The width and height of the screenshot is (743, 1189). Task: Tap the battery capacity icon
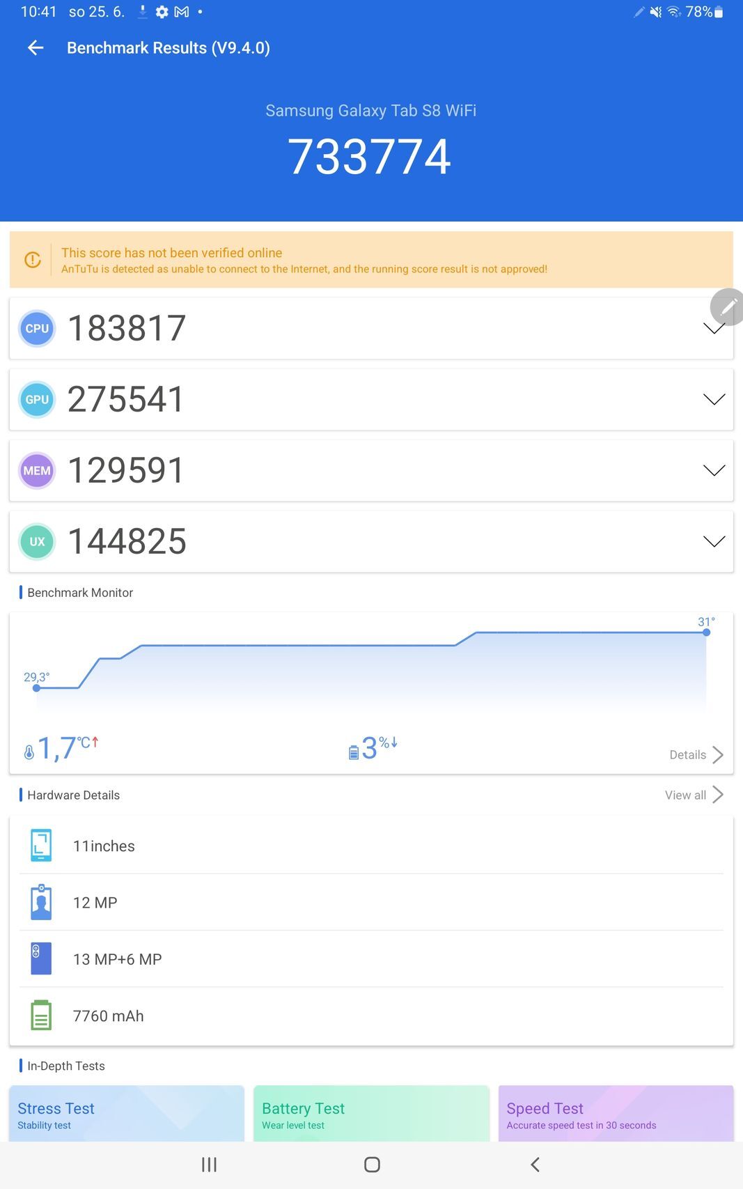click(41, 1015)
